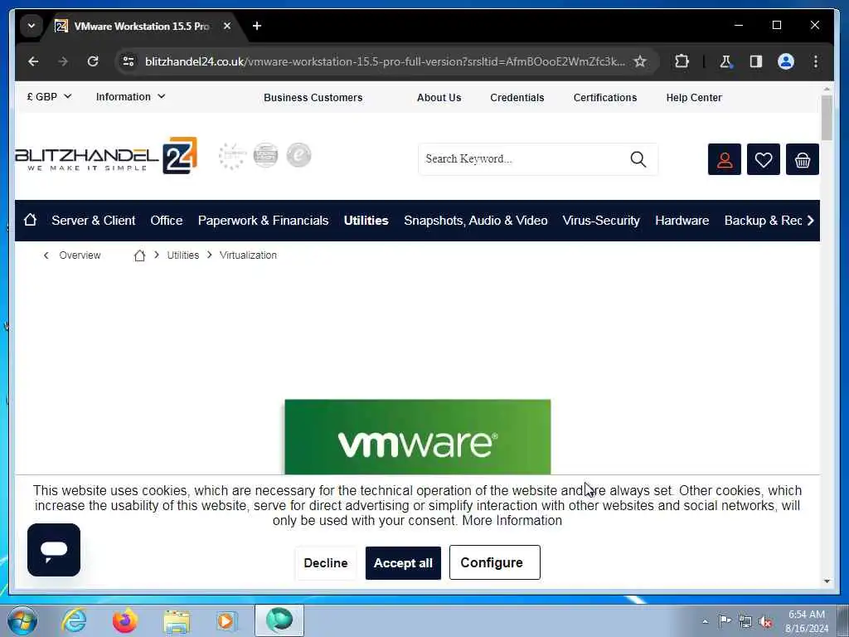849x637 pixels.
Task: Close the VMware Workstation 15.5 Pro tab
Action: (x=227, y=26)
